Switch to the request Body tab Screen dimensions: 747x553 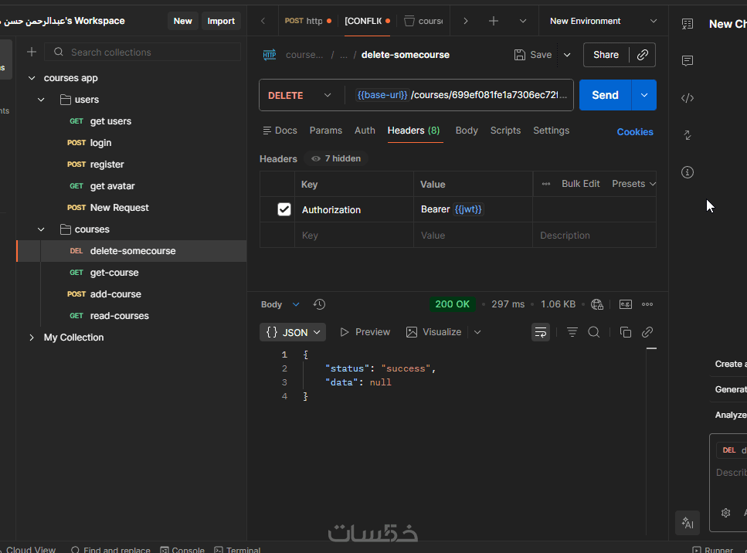point(467,131)
